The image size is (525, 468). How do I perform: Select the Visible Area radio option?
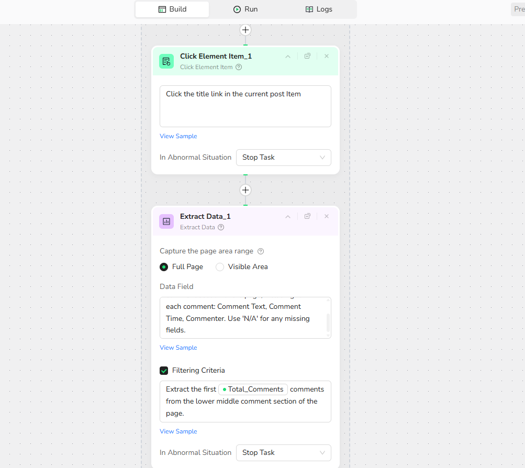(220, 267)
